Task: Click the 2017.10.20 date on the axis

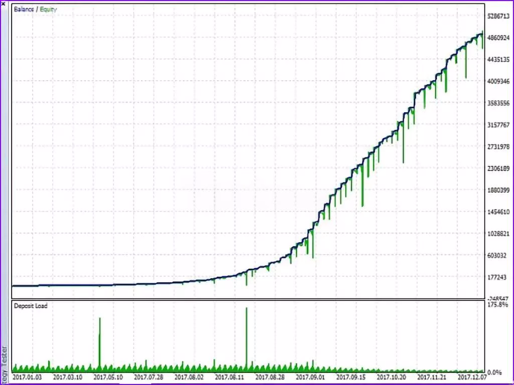Action: [x=392, y=377]
